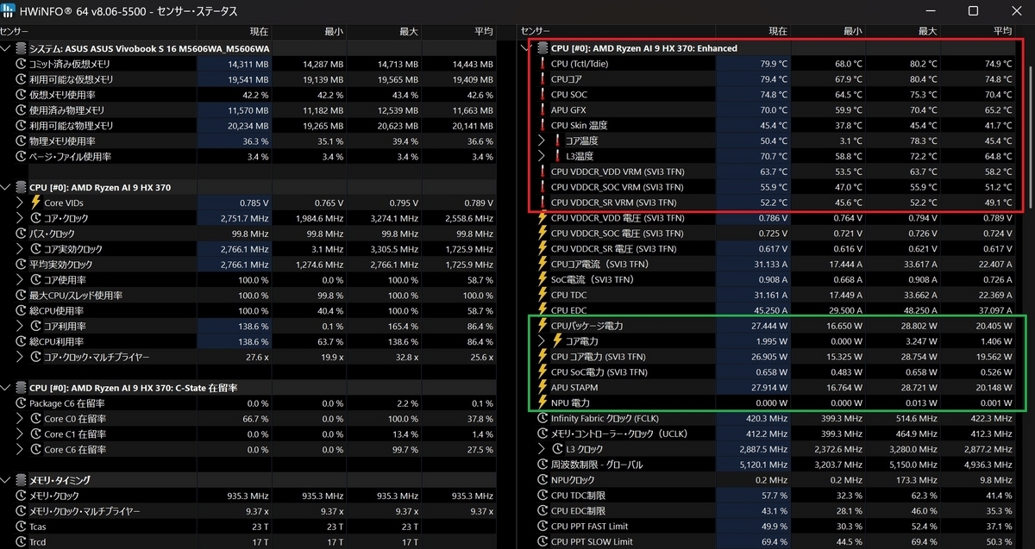The width and height of the screenshot is (1035, 549).
Task: Select the CPU PPT SLOW Limit row
Action: point(768,541)
